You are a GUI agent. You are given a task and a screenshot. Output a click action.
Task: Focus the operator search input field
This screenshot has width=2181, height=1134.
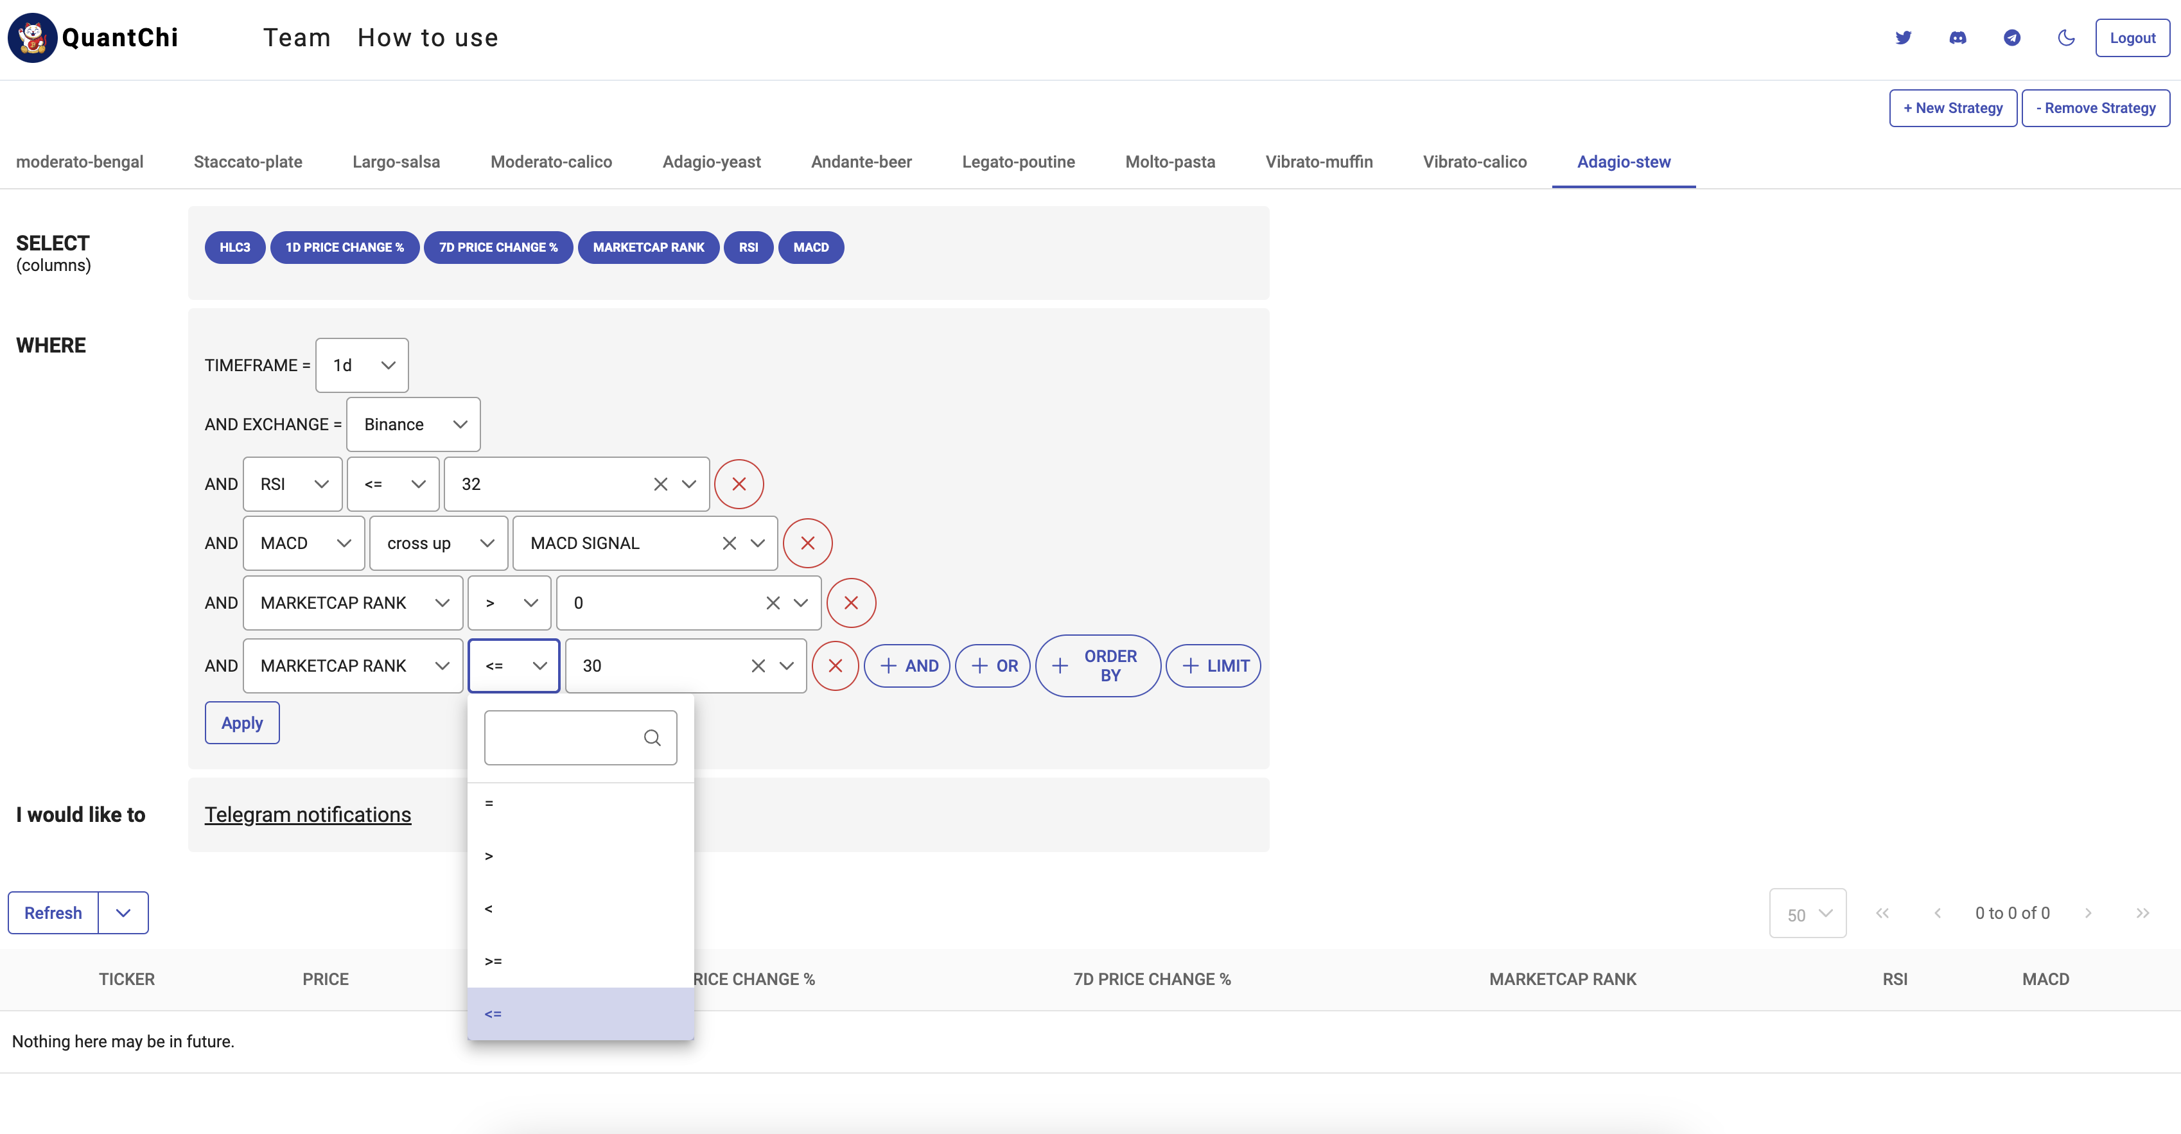click(581, 738)
